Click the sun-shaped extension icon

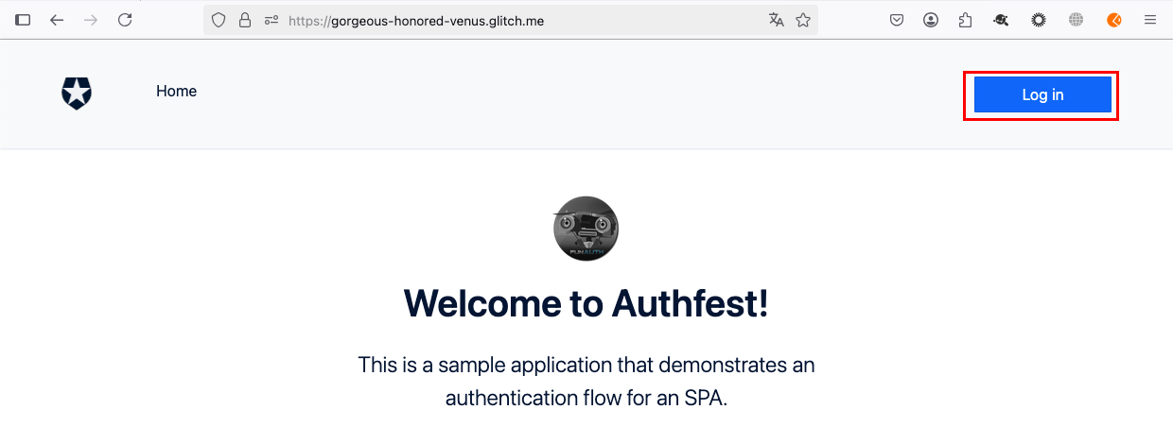(1039, 20)
